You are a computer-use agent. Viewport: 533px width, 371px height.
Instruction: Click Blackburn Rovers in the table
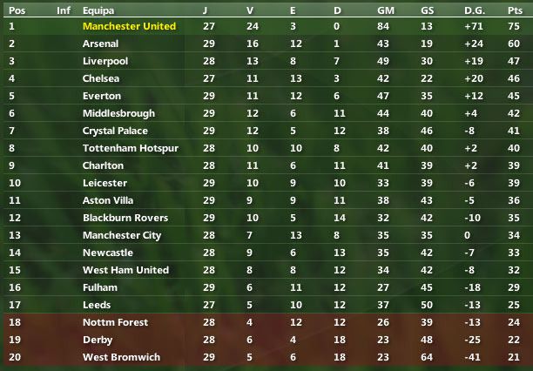pyautogui.click(x=125, y=218)
